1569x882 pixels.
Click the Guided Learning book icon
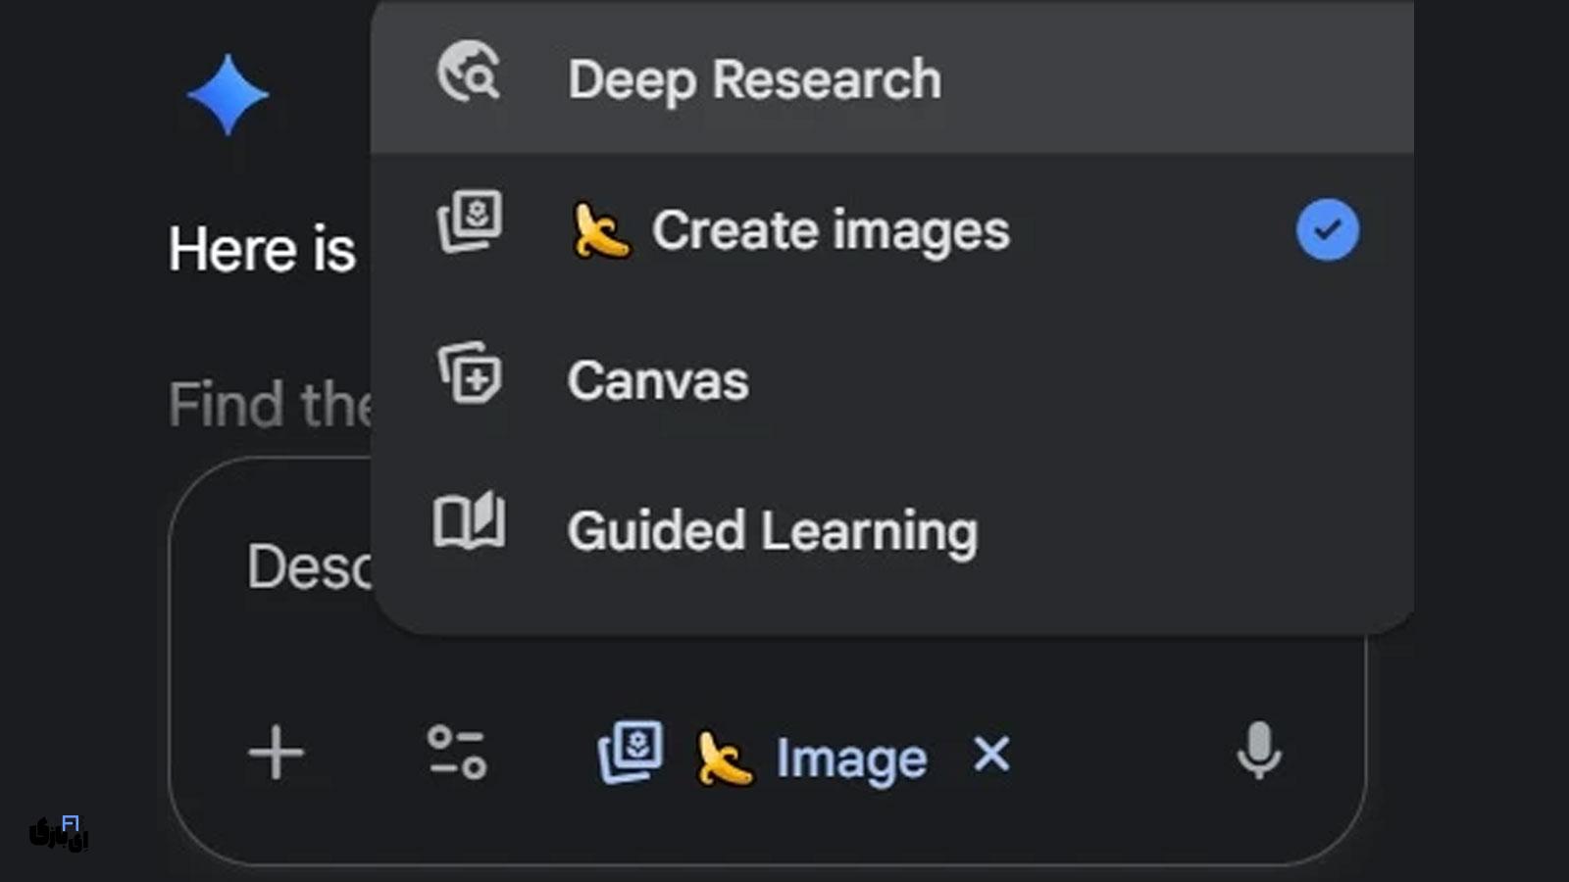(470, 521)
